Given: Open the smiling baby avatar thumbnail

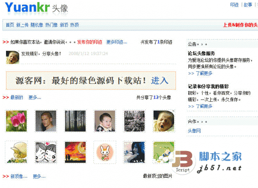Looking at the screenshot, I should (x=105, y=121).
